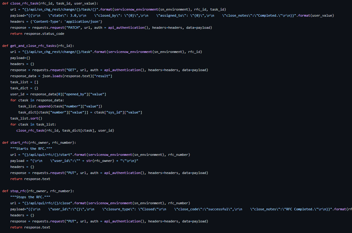Place cursor on task_list.sort() line
This screenshot has width=352, height=233.
26,118
